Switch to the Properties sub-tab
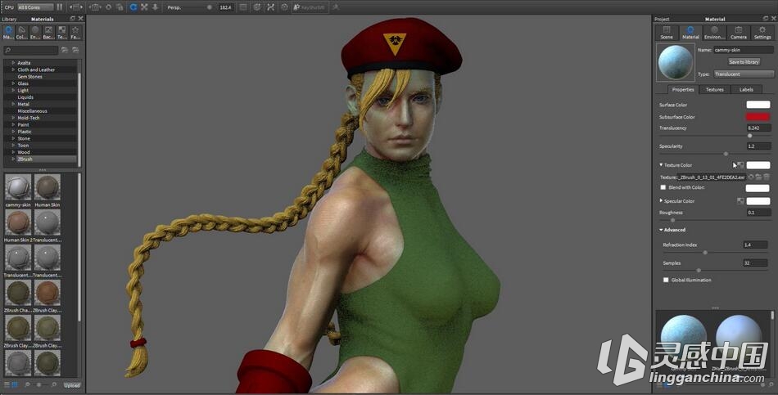 (x=683, y=90)
